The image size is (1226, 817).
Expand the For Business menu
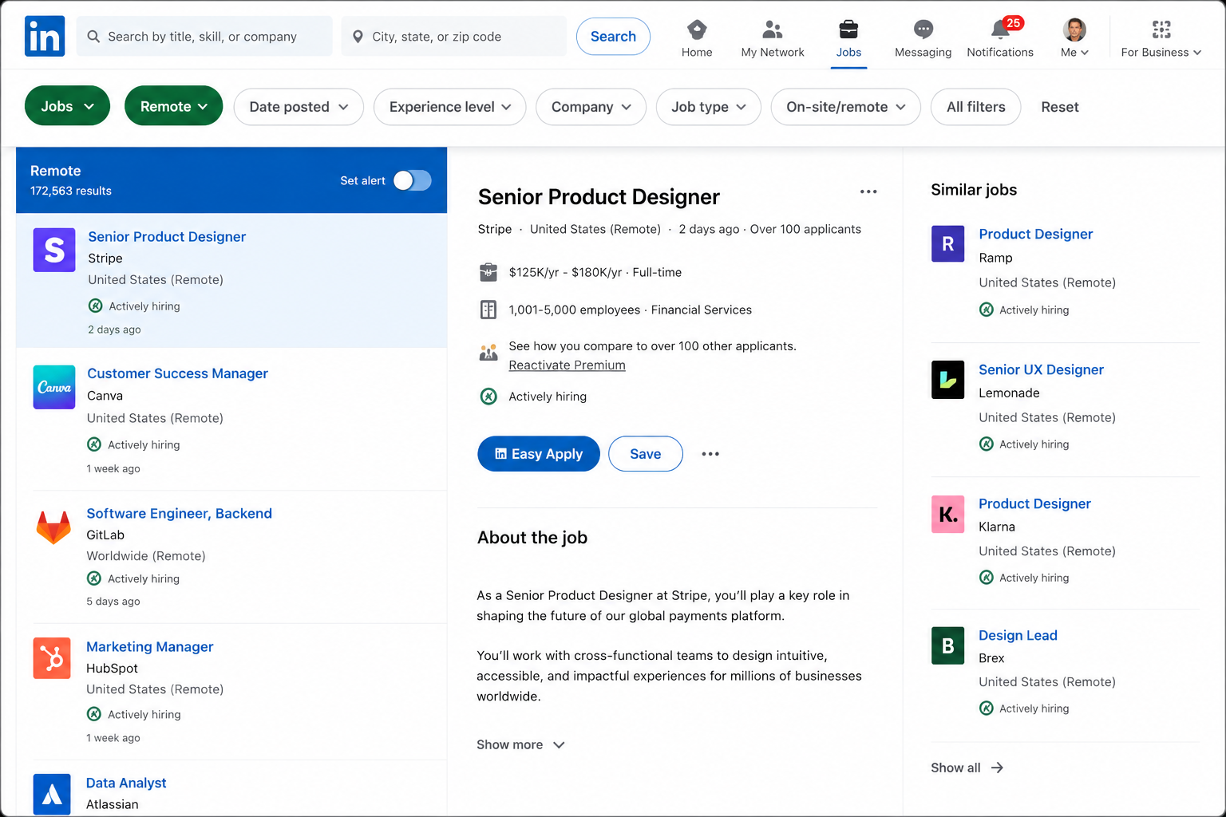pyautogui.click(x=1161, y=39)
